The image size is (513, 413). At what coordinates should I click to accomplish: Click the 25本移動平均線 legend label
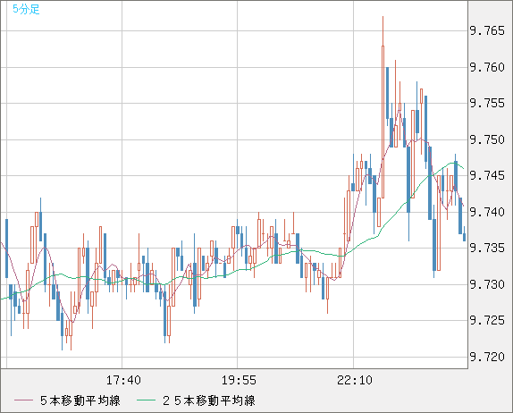(209, 400)
